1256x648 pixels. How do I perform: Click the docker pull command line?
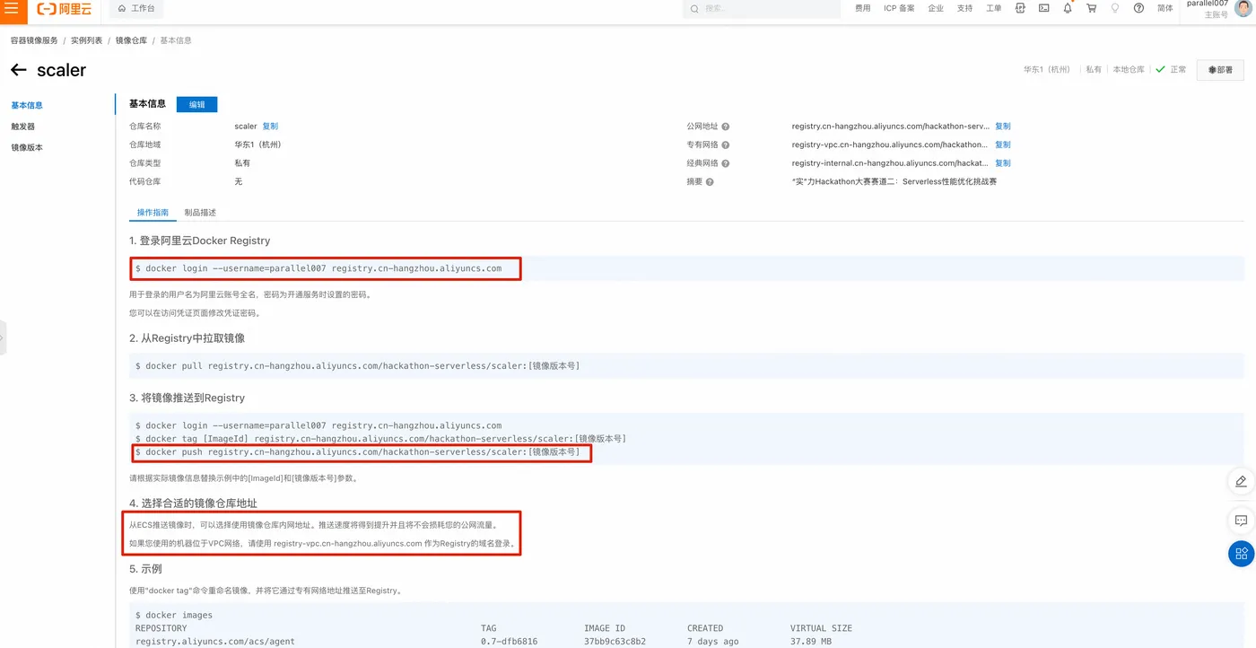pos(357,365)
